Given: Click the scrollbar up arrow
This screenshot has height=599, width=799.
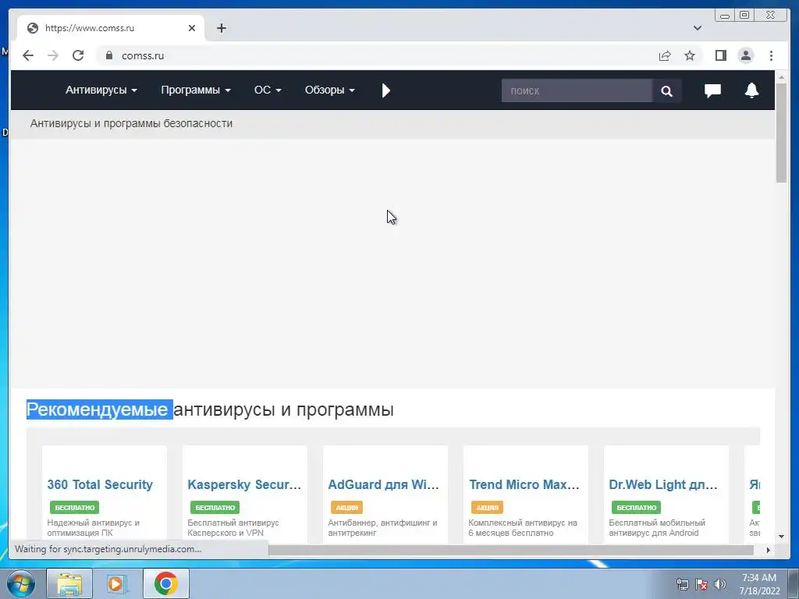Looking at the screenshot, I should (x=781, y=77).
